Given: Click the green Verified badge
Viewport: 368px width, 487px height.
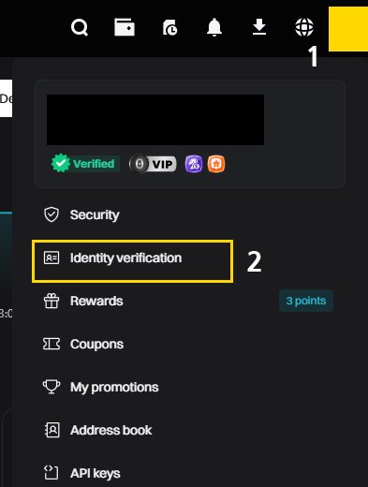Looking at the screenshot, I should 85,164.
